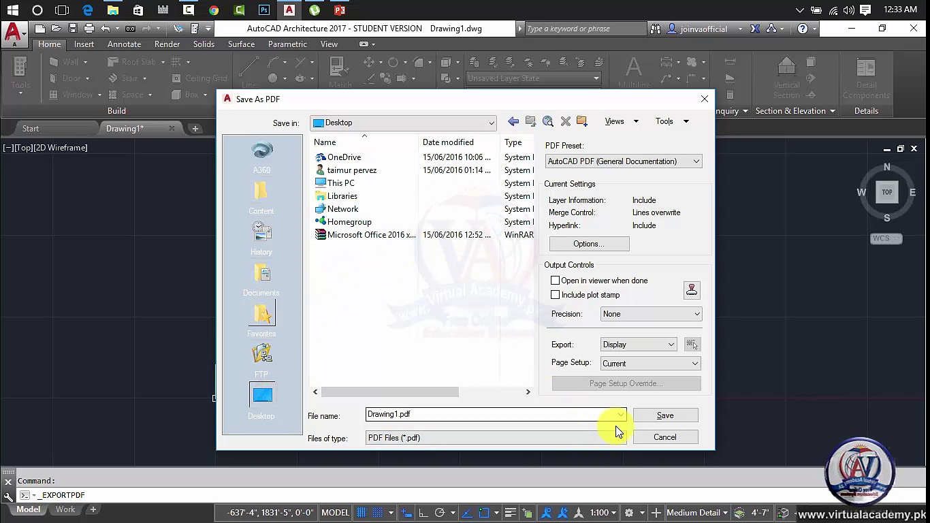The image size is (930, 523).
Task: Click the Cancel button
Action: [x=665, y=437]
